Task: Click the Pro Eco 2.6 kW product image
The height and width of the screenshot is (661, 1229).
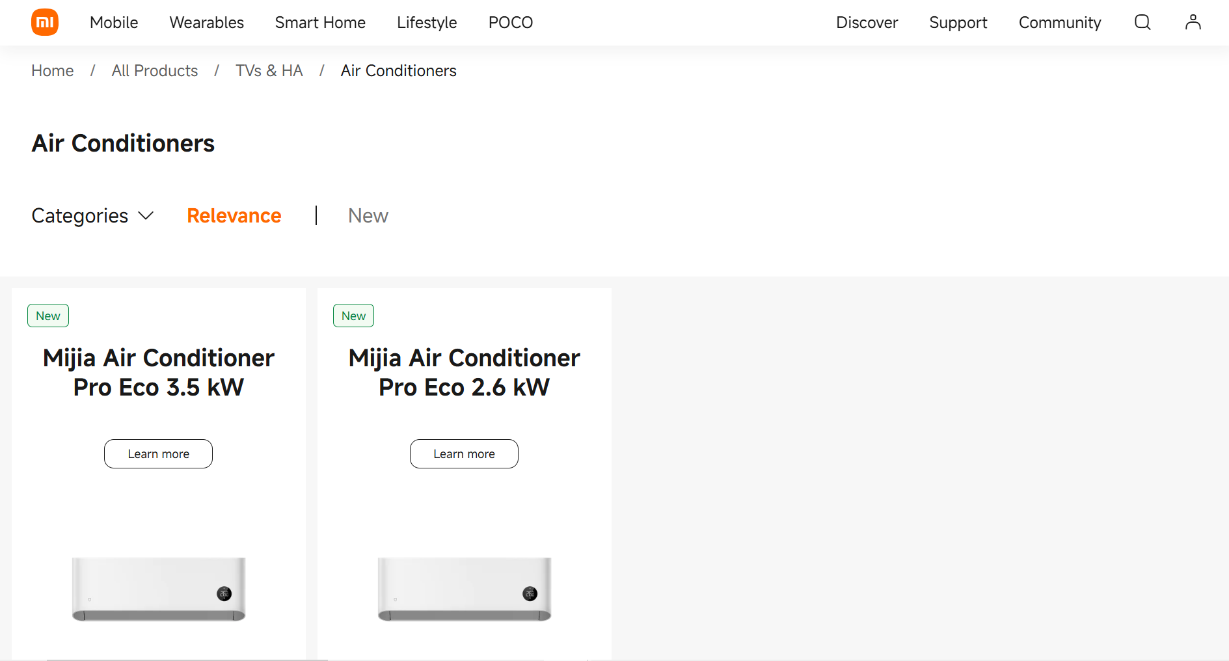Action: [x=465, y=589]
